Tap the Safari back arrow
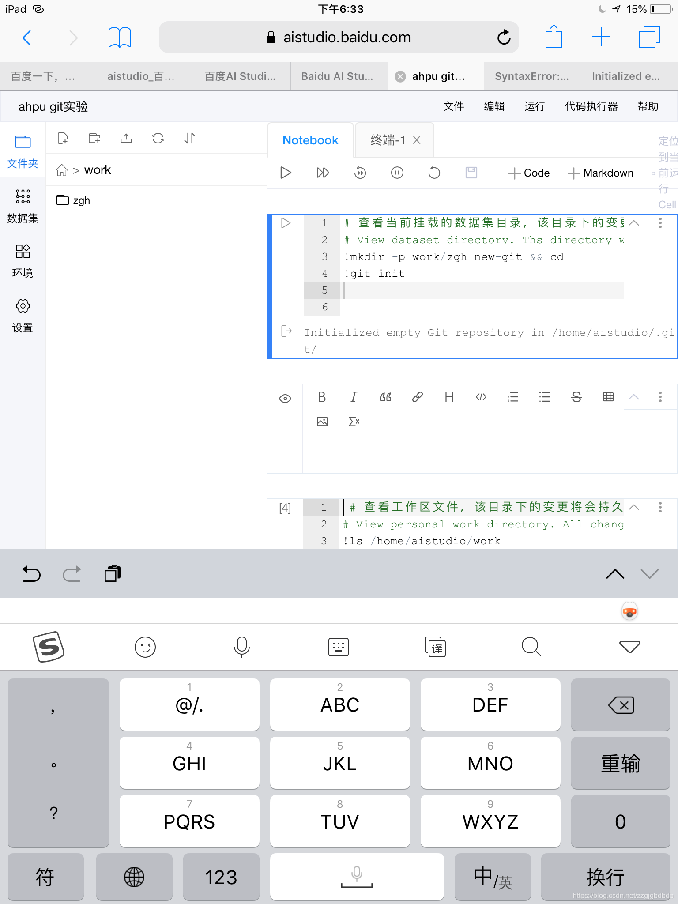This screenshot has height=904, width=678. click(x=27, y=38)
